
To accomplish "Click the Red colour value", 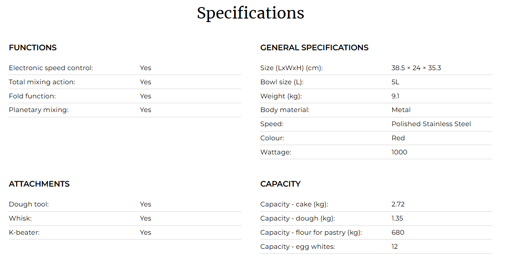I will pyautogui.click(x=398, y=138).
